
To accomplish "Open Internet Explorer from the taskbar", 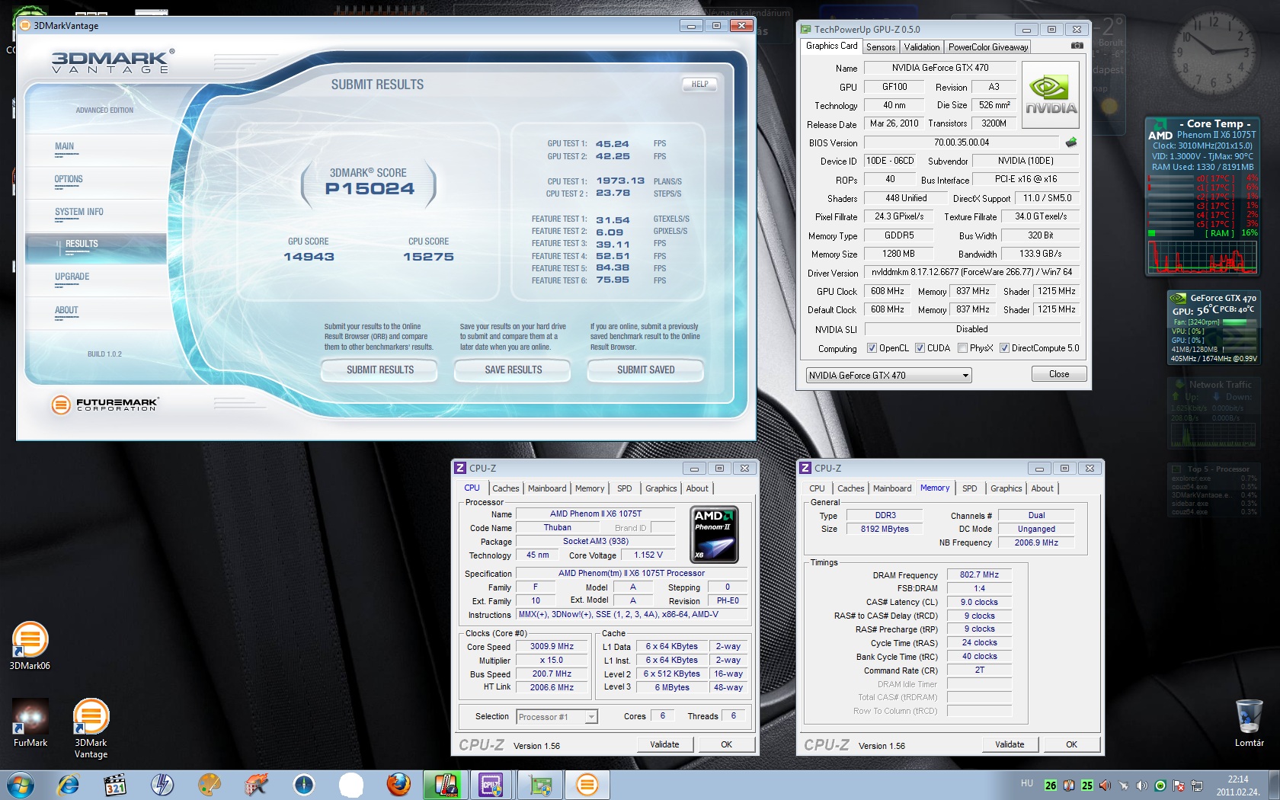I will pos(69,784).
